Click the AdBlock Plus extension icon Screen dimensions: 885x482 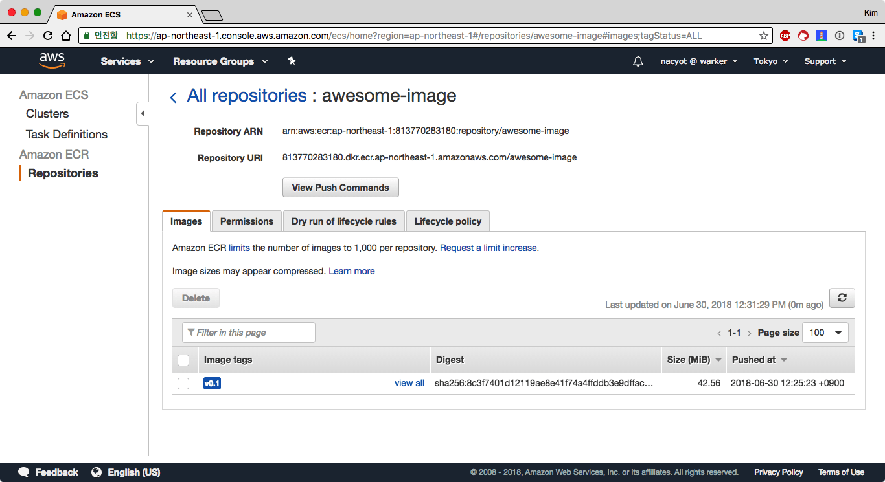785,36
